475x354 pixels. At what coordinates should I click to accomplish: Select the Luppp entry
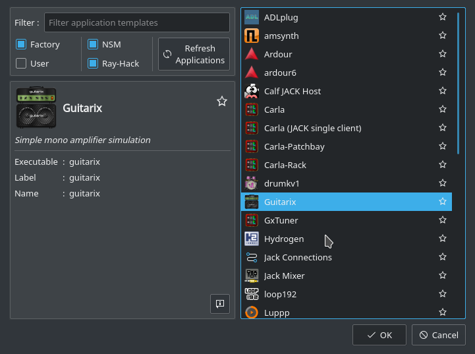click(347, 312)
